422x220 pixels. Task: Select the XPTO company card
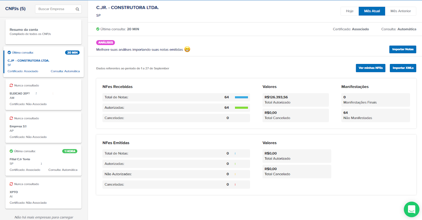(44, 193)
